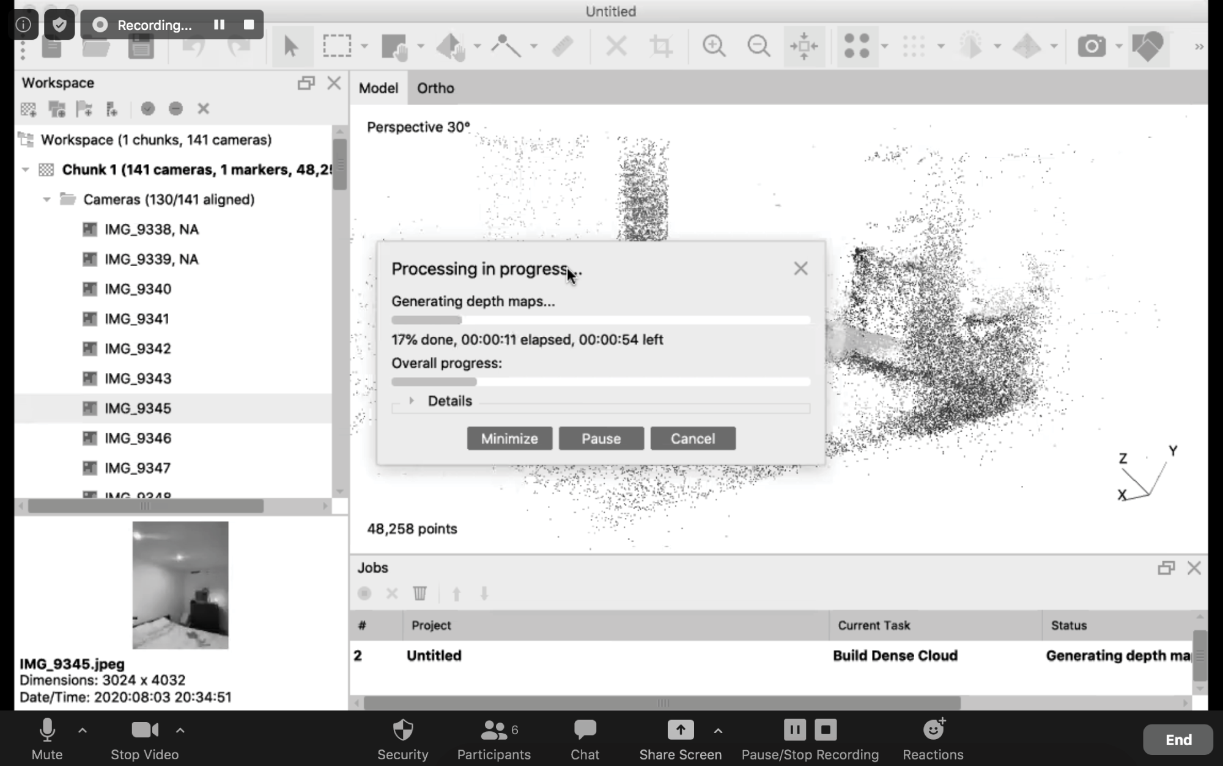
Task: Click the Minimize processing button
Action: pos(509,438)
